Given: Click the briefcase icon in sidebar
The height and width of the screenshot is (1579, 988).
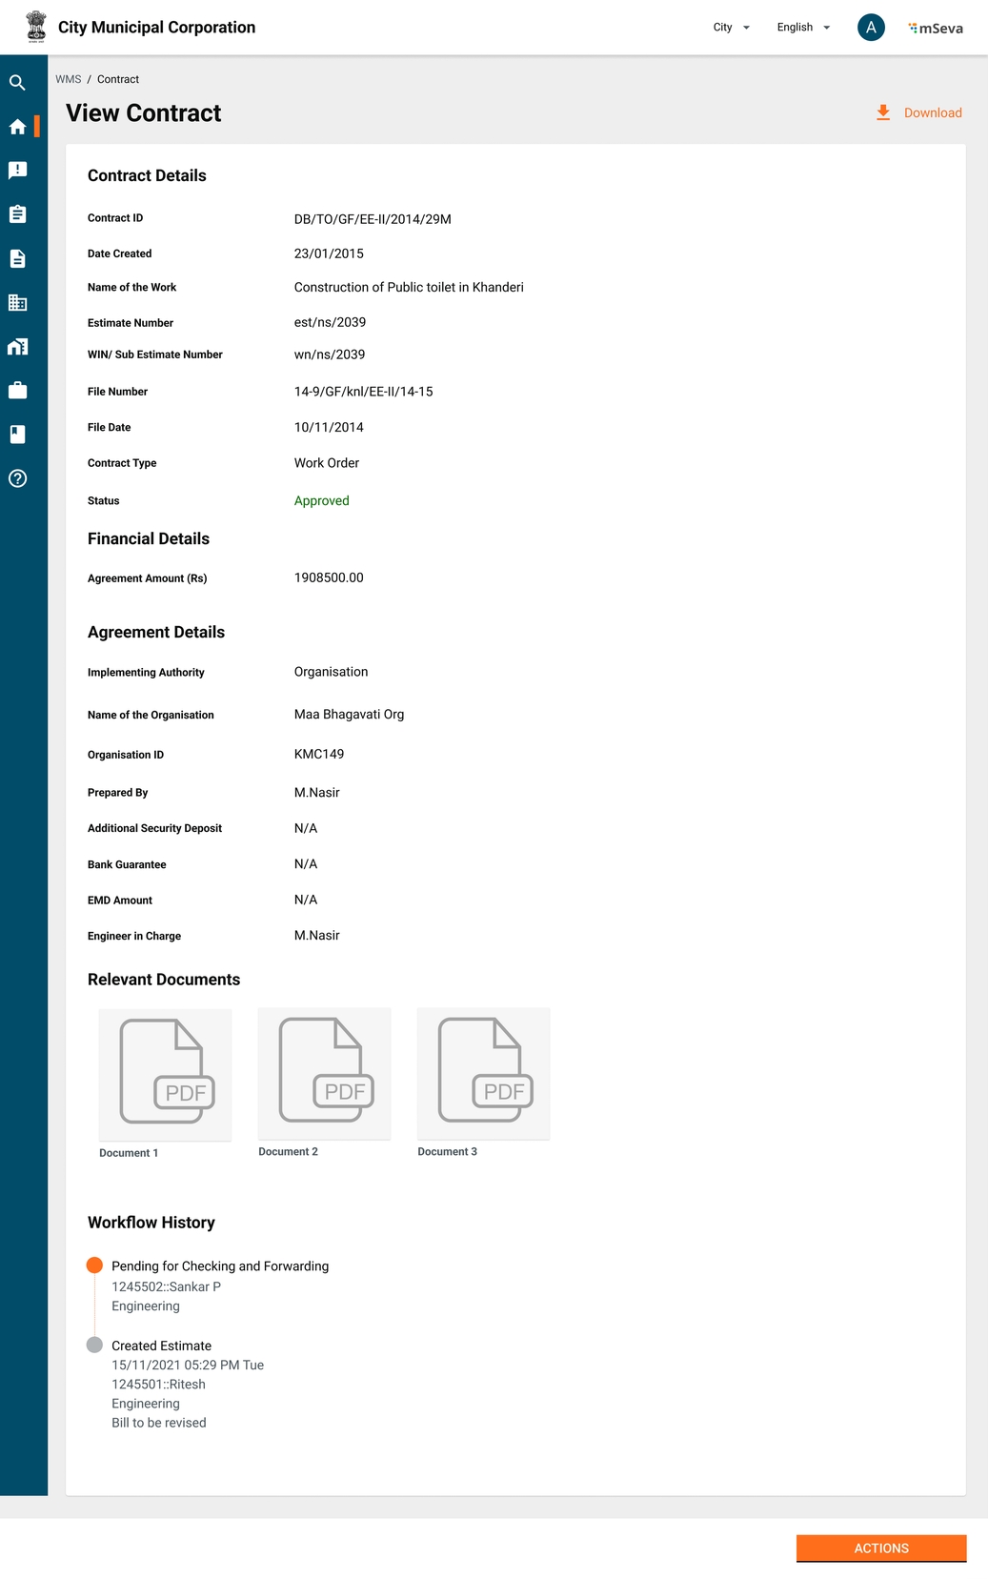Looking at the screenshot, I should tap(17, 391).
